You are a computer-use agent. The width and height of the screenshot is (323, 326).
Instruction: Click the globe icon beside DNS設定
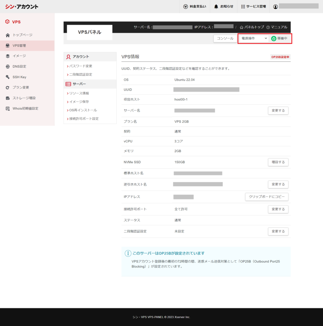pyautogui.click(x=8, y=67)
